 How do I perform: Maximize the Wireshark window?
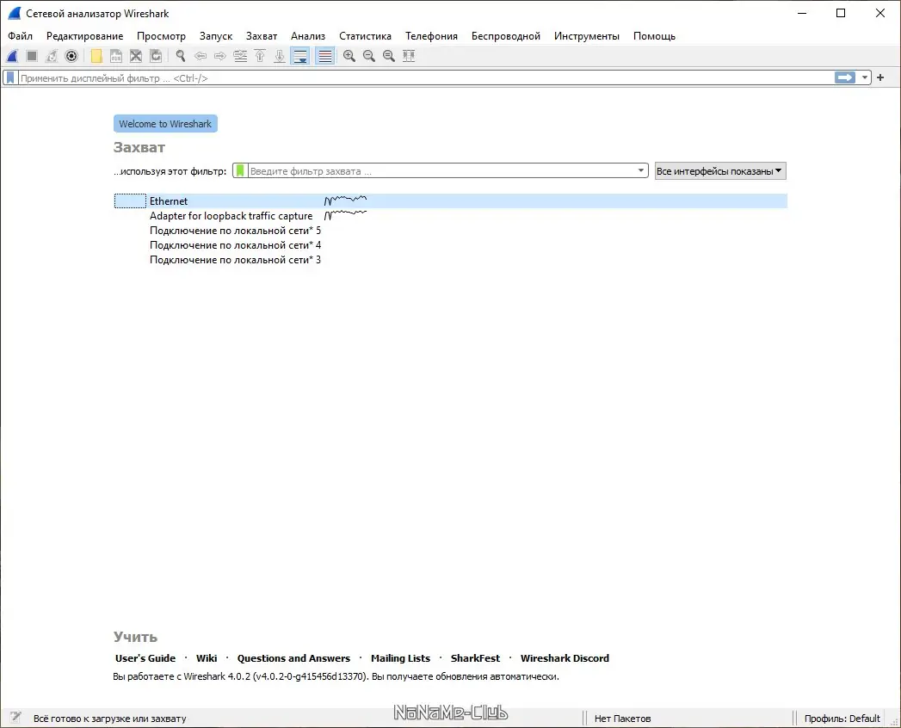(841, 13)
